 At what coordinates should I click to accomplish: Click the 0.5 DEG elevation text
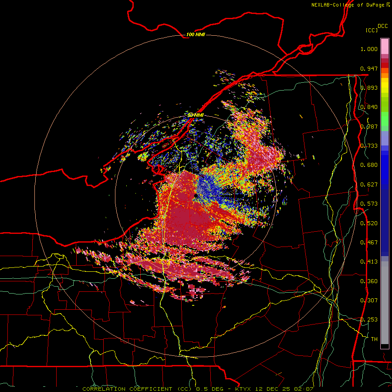pos(209,389)
